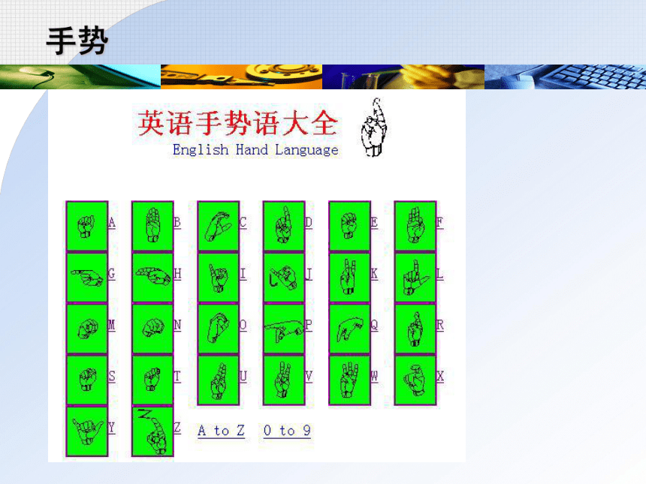646x484 pixels.
Task: Click the letter C text link
Action: [243, 223]
